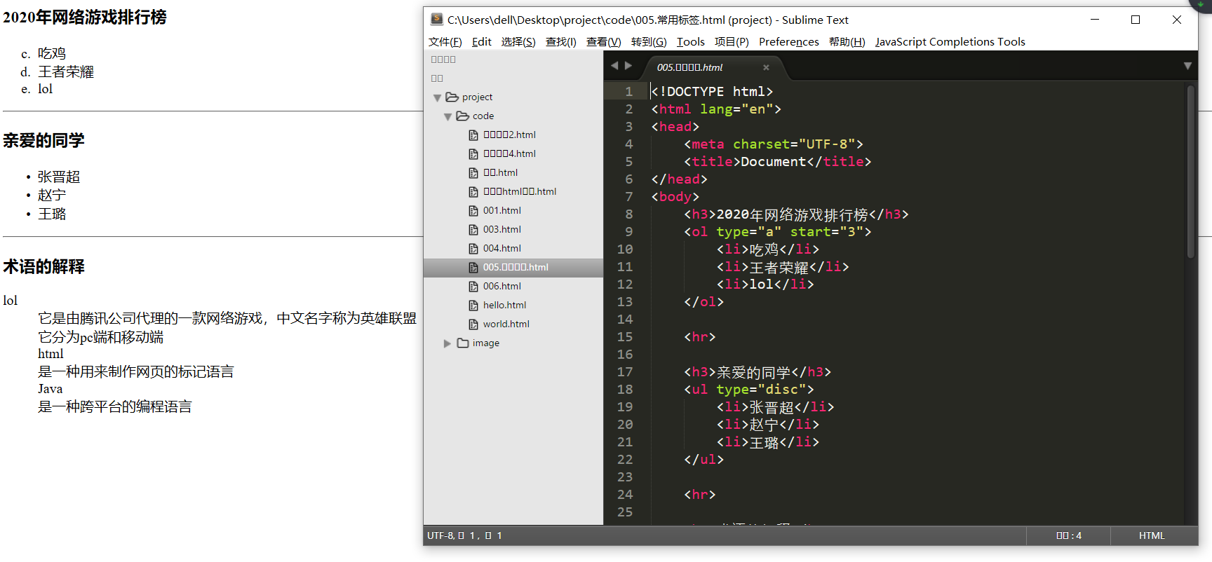Click list item 吃鸡 in browser

52,54
